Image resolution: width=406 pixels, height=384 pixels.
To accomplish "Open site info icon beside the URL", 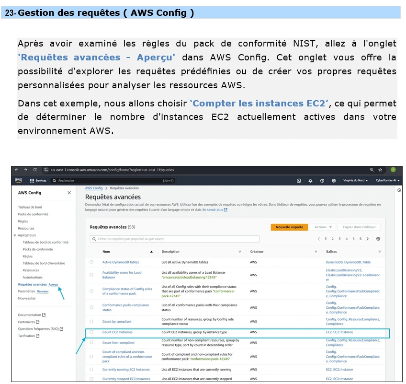I will point(46,170).
